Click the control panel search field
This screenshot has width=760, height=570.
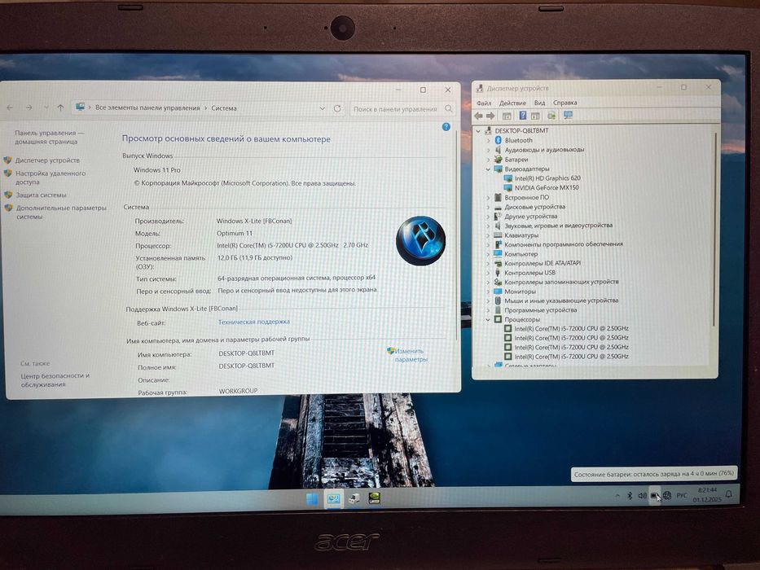click(x=403, y=109)
